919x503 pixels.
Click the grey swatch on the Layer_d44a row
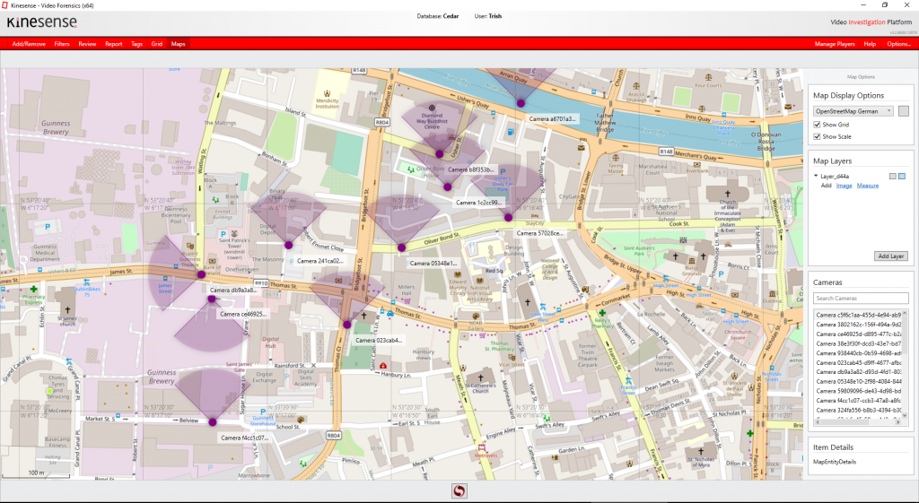(893, 177)
